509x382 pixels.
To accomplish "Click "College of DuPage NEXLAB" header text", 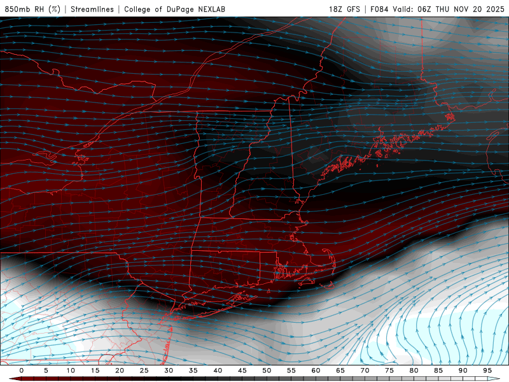I will click(174, 9).
